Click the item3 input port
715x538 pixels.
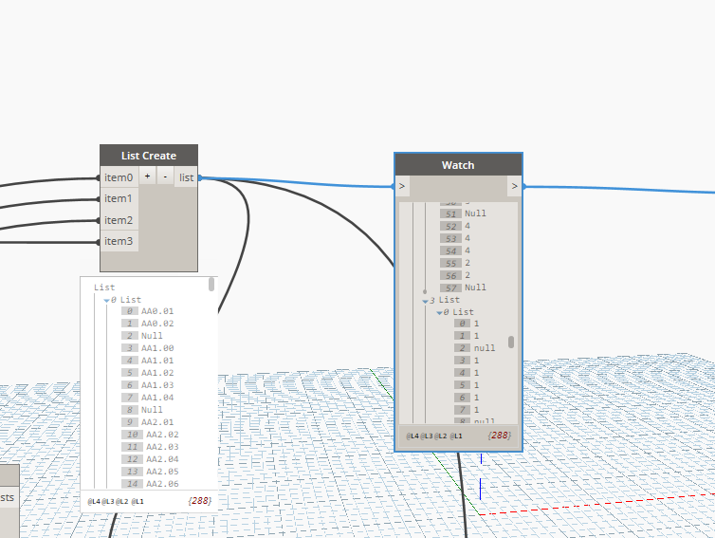coord(119,241)
